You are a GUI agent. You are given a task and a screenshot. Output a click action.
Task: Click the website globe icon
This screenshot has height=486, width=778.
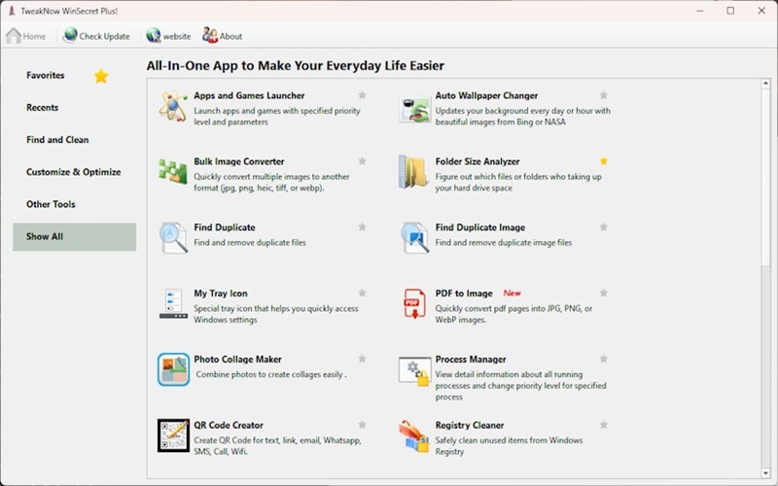(x=154, y=35)
